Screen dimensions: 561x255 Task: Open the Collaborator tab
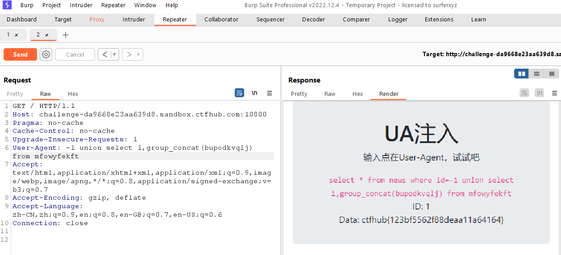(221, 20)
